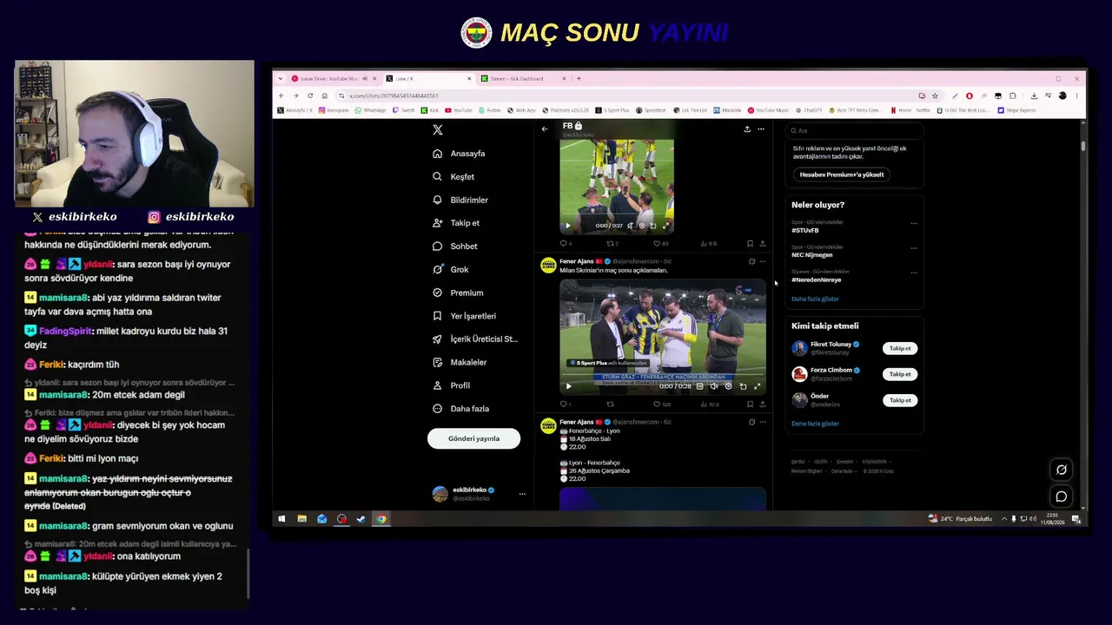Open Grok in the X sidebar

pos(451,270)
